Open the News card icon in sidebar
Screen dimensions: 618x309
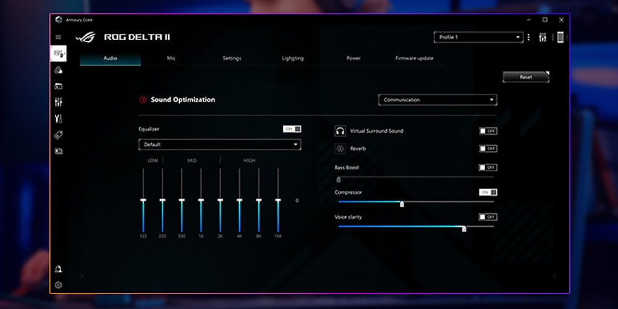58,151
